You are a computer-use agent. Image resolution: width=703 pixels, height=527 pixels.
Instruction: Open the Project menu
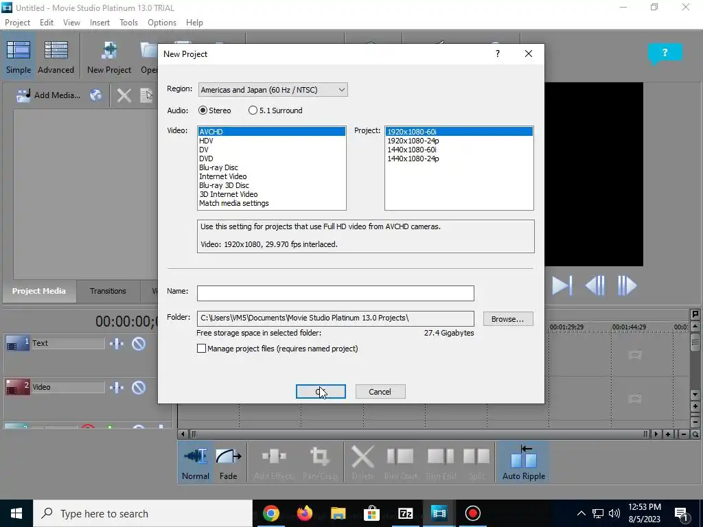[17, 23]
